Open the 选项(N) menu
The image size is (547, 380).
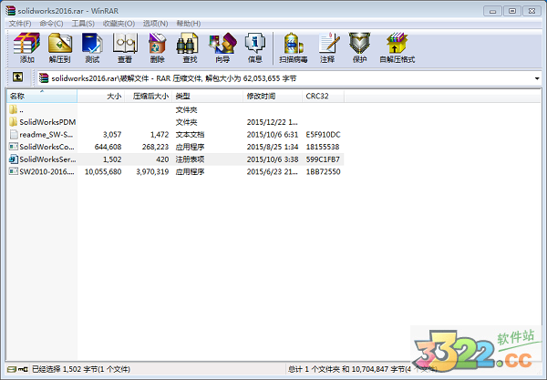pos(155,24)
